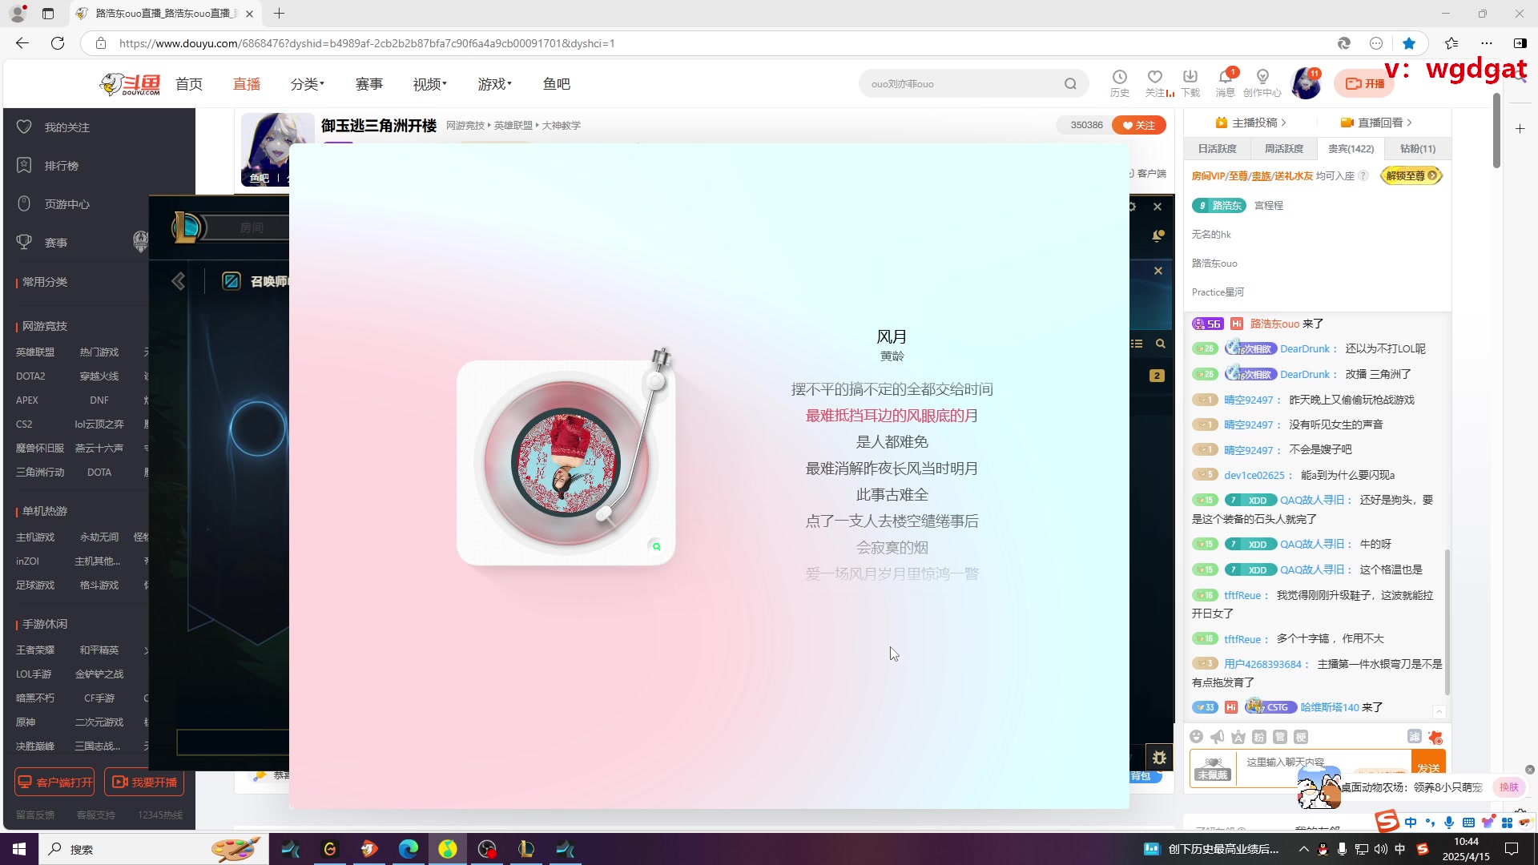The width and height of the screenshot is (1538, 865).
Task: Click the 管 icon in chat toolbar
Action: (1280, 737)
